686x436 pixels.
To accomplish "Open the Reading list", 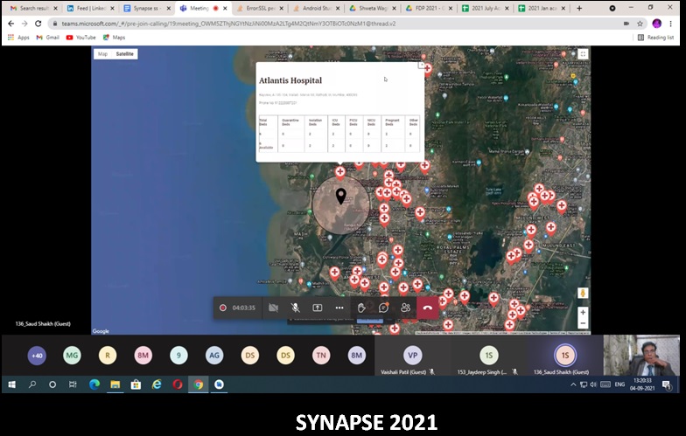I will tap(655, 38).
